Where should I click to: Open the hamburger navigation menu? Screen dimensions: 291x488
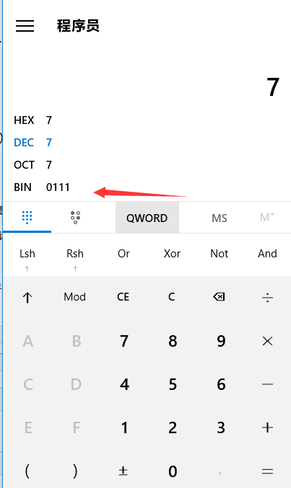tap(25, 26)
